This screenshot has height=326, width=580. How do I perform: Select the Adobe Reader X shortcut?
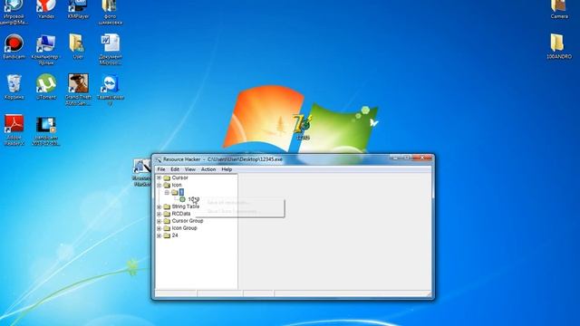(x=14, y=129)
